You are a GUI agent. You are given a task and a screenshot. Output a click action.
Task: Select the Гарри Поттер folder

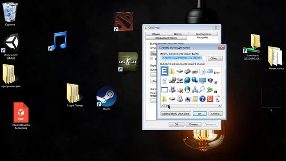pyautogui.click(x=75, y=95)
